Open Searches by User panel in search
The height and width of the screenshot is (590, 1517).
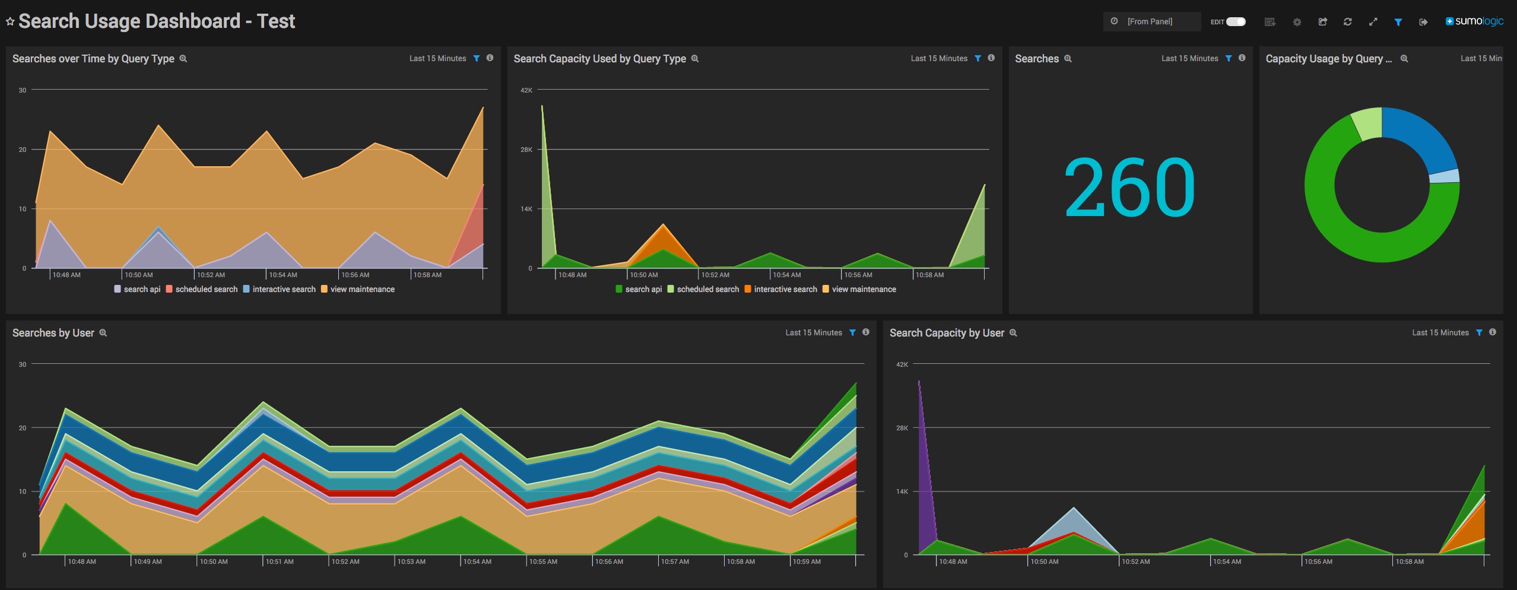pyautogui.click(x=103, y=333)
